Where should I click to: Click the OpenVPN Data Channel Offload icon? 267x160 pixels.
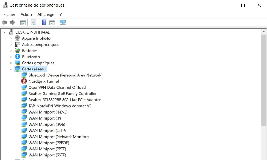tap(24, 87)
